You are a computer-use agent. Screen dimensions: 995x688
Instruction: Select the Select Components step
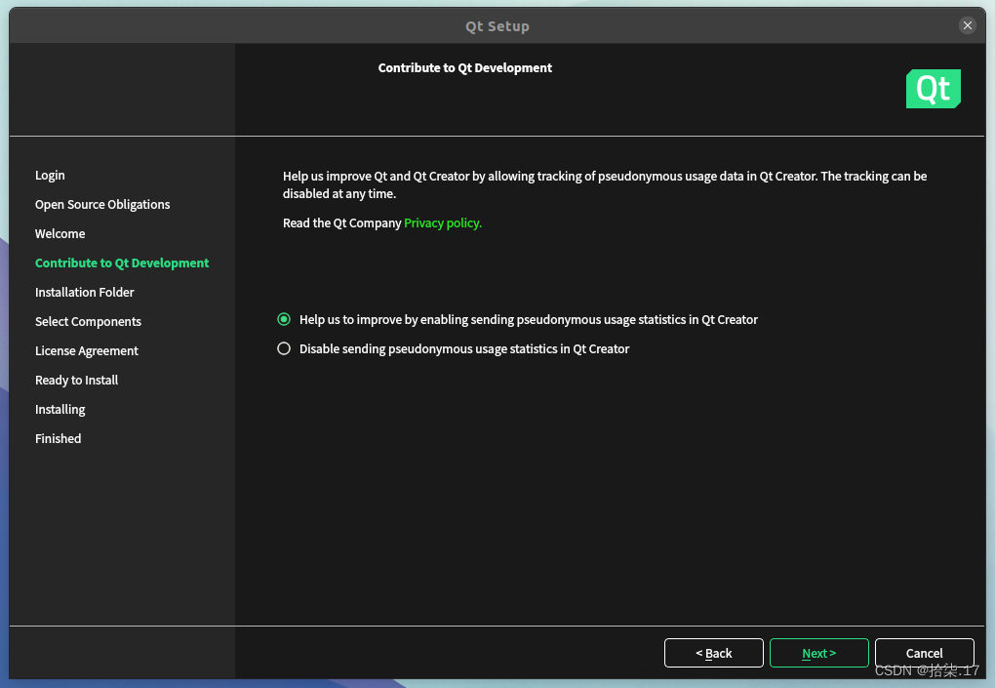[88, 321]
